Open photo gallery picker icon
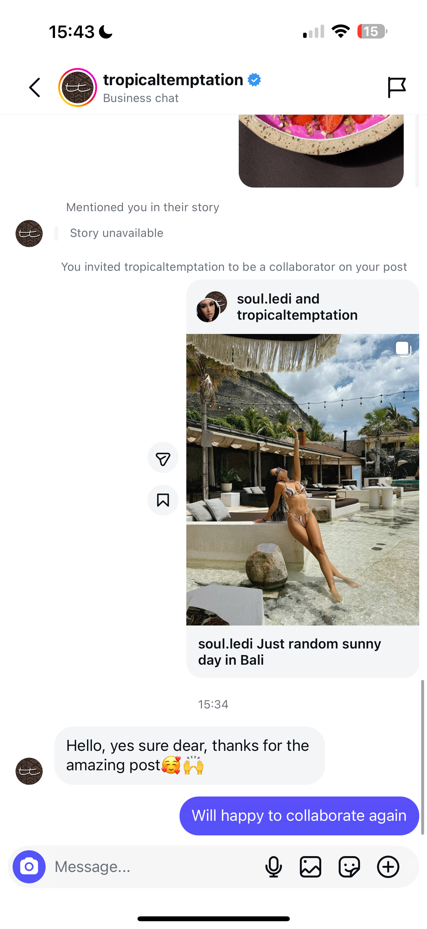The image size is (427, 929). (x=310, y=866)
